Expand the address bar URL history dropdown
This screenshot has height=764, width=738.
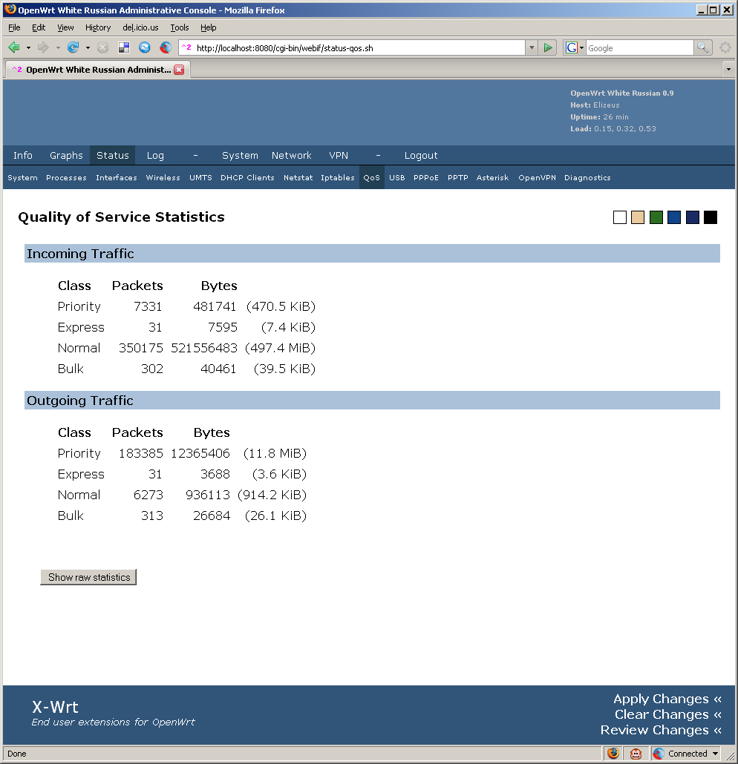532,47
